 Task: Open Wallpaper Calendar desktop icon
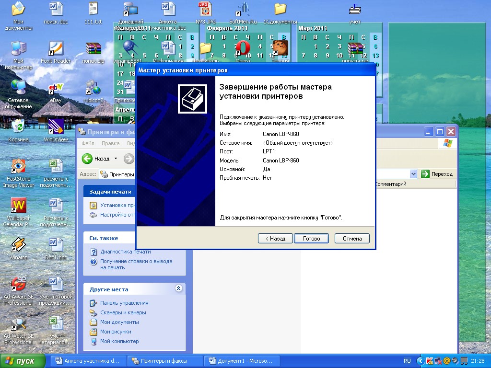(18, 206)
